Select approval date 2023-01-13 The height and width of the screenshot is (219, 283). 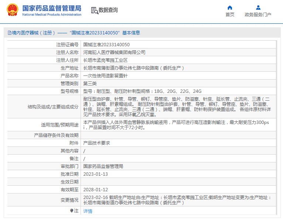tap(95, 174)
